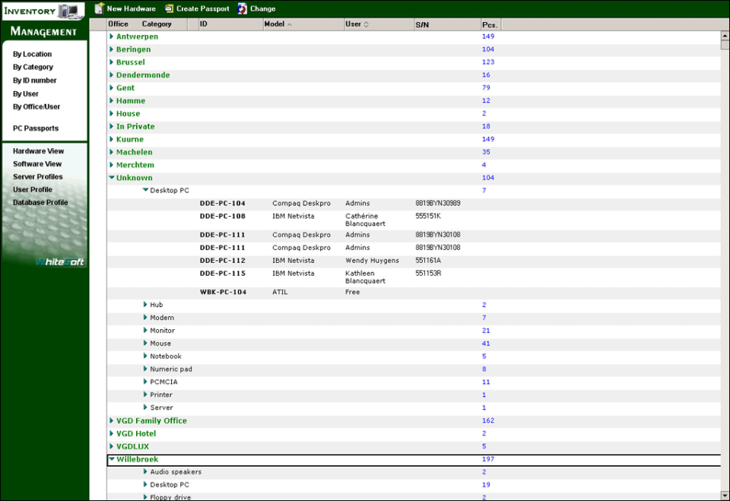Screen dimensions: 730x501
Task: Collapse the Desktop PC category under Unknown
Action: coord(145,191)
